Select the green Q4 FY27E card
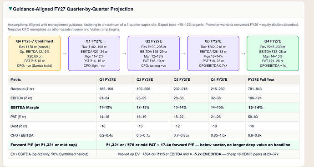 (273, 54)
